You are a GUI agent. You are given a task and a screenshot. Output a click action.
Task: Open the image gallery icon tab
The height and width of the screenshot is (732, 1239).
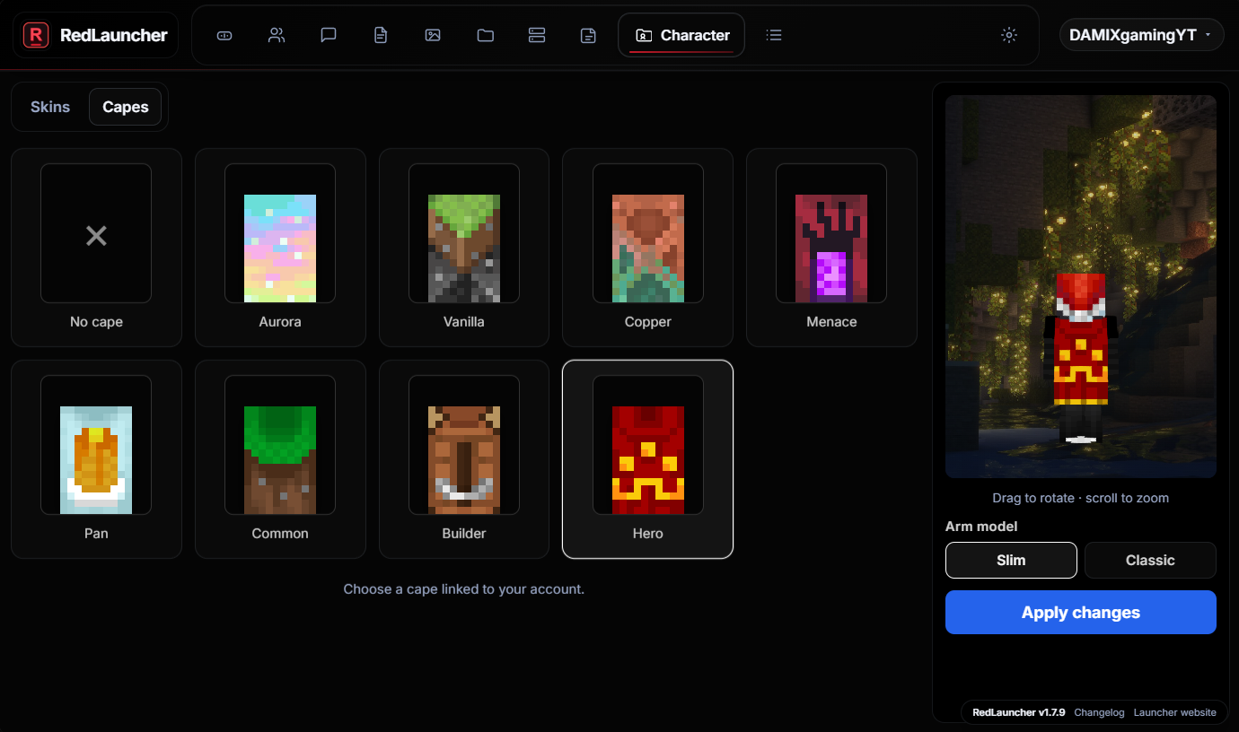433,35
